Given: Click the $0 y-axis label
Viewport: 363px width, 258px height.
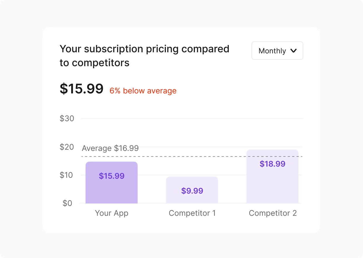Looking at the screenshot, I should tap(67, 203).
